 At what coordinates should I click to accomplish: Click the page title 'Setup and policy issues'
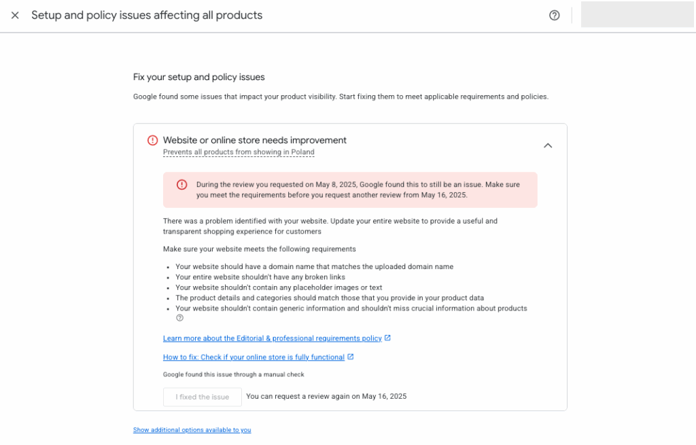147,15
